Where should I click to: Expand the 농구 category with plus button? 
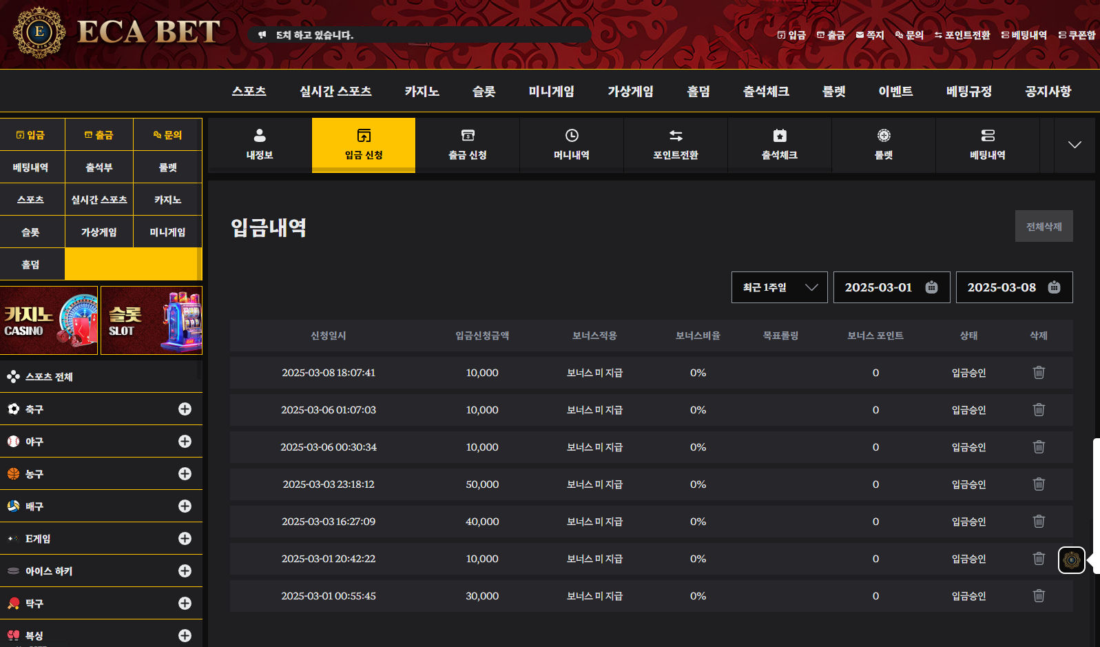point(185,474)
